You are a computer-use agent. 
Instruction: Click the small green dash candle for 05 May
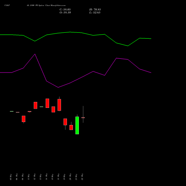[x=12, y=111]
